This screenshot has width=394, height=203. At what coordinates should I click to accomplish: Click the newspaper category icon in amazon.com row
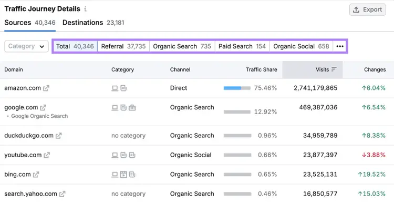coord(123,88)
